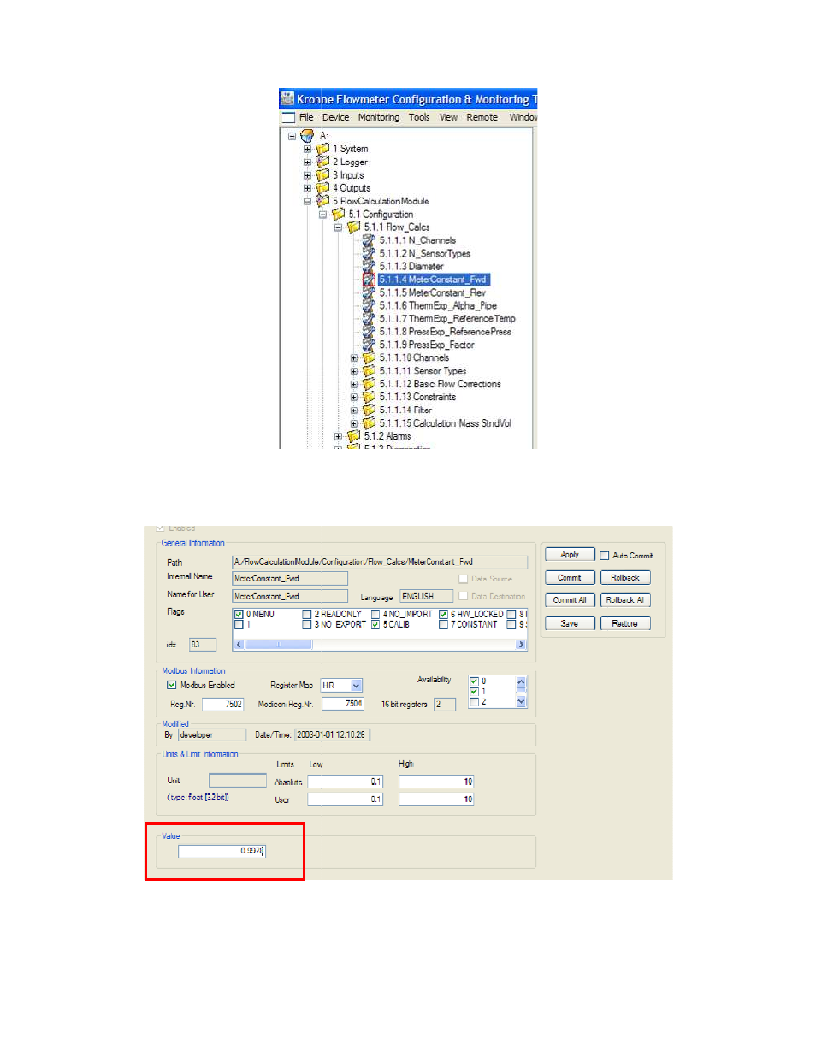This screenshot has height=1056, width=816.
Task: Click the 5.1.1.13 Constraints folder icon
Action: click(369, 397)
